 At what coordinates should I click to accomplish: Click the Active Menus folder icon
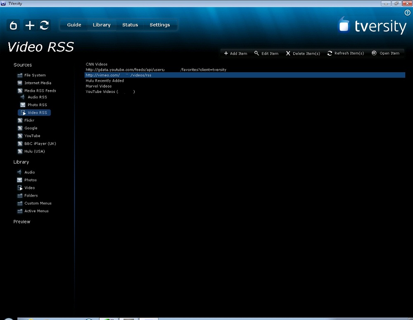click(x=20, y=211)
